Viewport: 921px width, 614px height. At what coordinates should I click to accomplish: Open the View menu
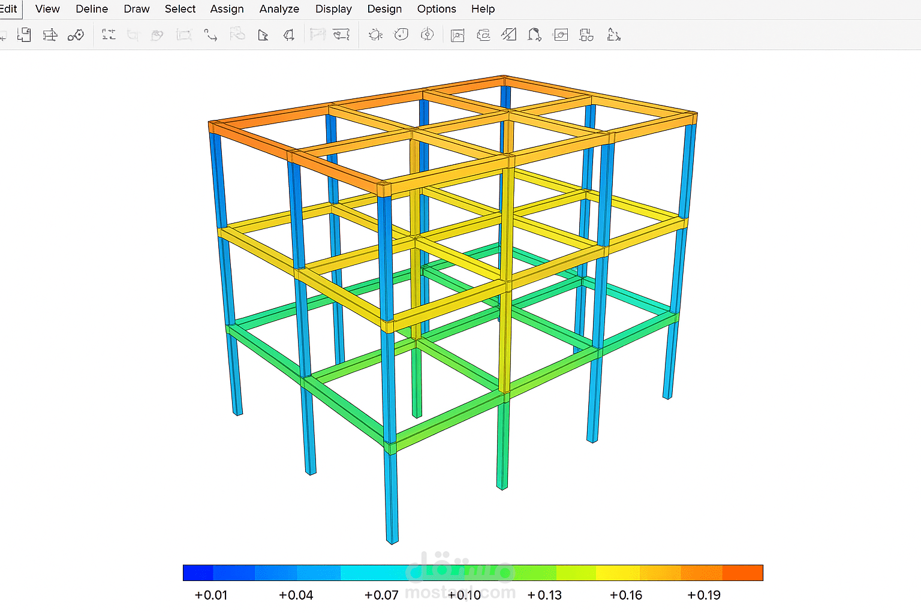tap(47, 9)
